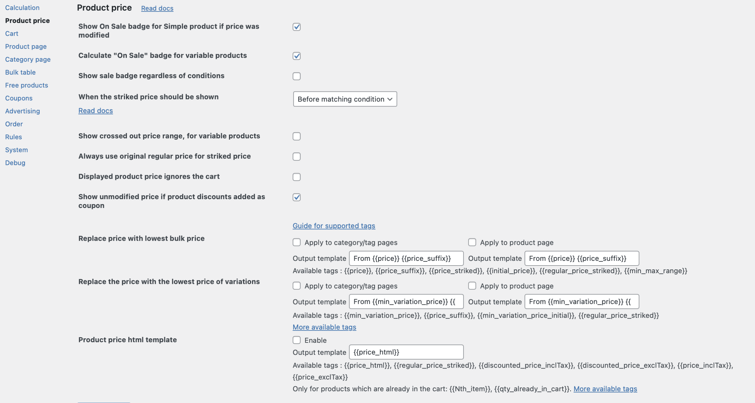This screenshot has width=755, height=403.
Task: Enable Always use original regular price checkbox
Action: tap(296, 156)
